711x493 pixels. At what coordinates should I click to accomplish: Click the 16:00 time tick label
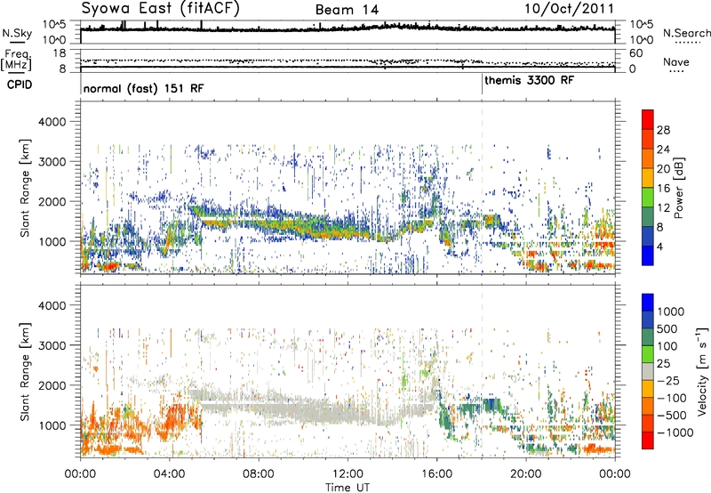[436, 474]
